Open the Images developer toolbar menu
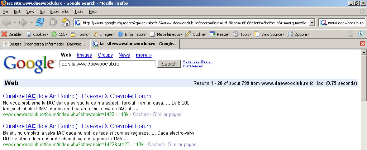The height and width of the screenshot is (150, 367). pyautogui.click(x=104, y=34)
